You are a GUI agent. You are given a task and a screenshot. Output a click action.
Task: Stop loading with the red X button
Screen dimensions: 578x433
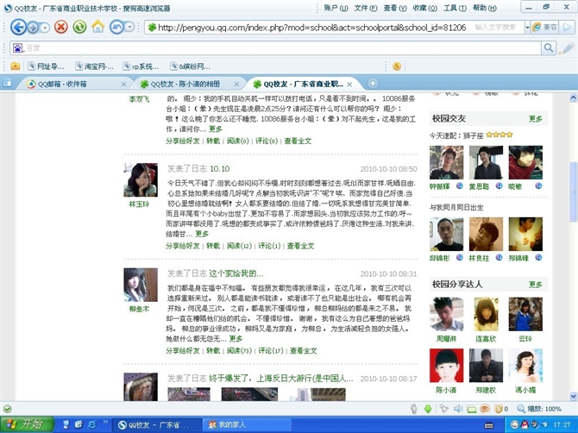coord(61,27)
